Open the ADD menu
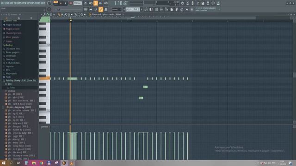The width and height of the screenshot is (296, 166). [11, 3]
